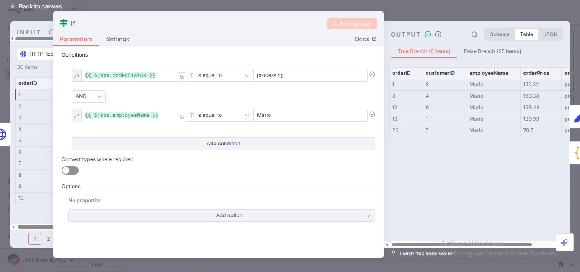This screenshot has height=272, width=580.
Task: Toggle Convert types where required switch
Action: point(70,170)
